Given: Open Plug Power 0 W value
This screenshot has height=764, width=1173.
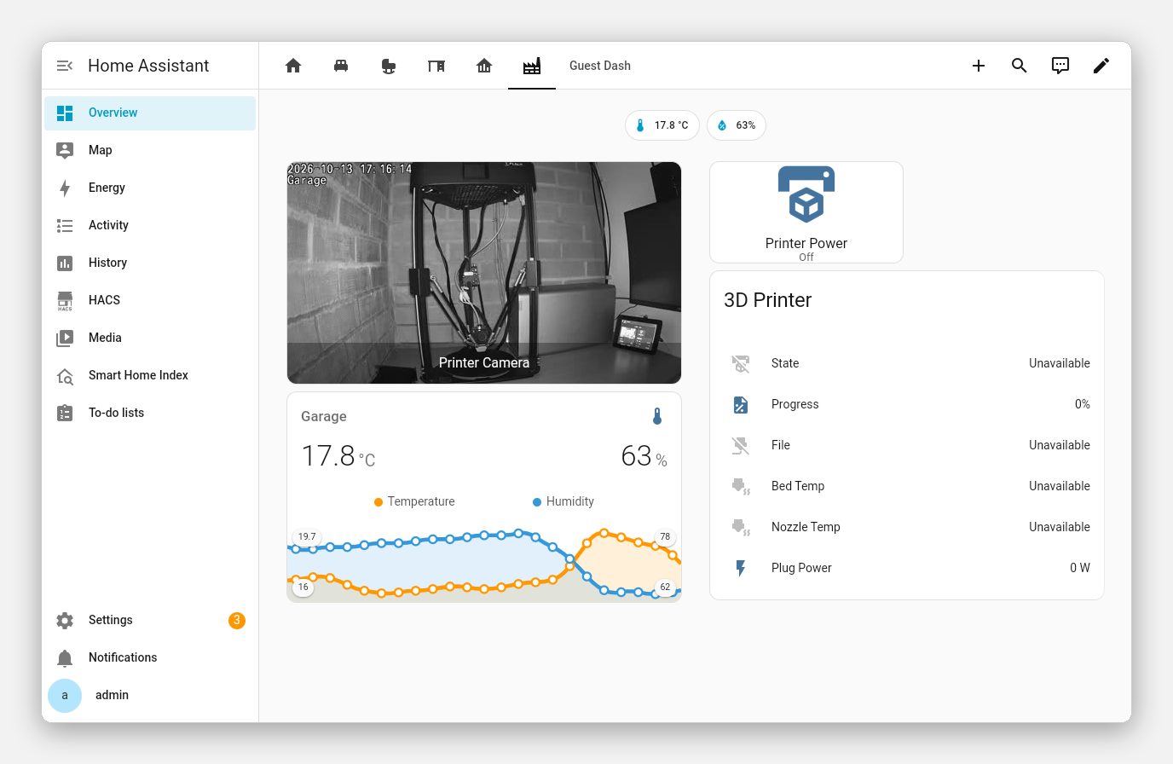Looking at the screenshot, I should pos(1080,568).
